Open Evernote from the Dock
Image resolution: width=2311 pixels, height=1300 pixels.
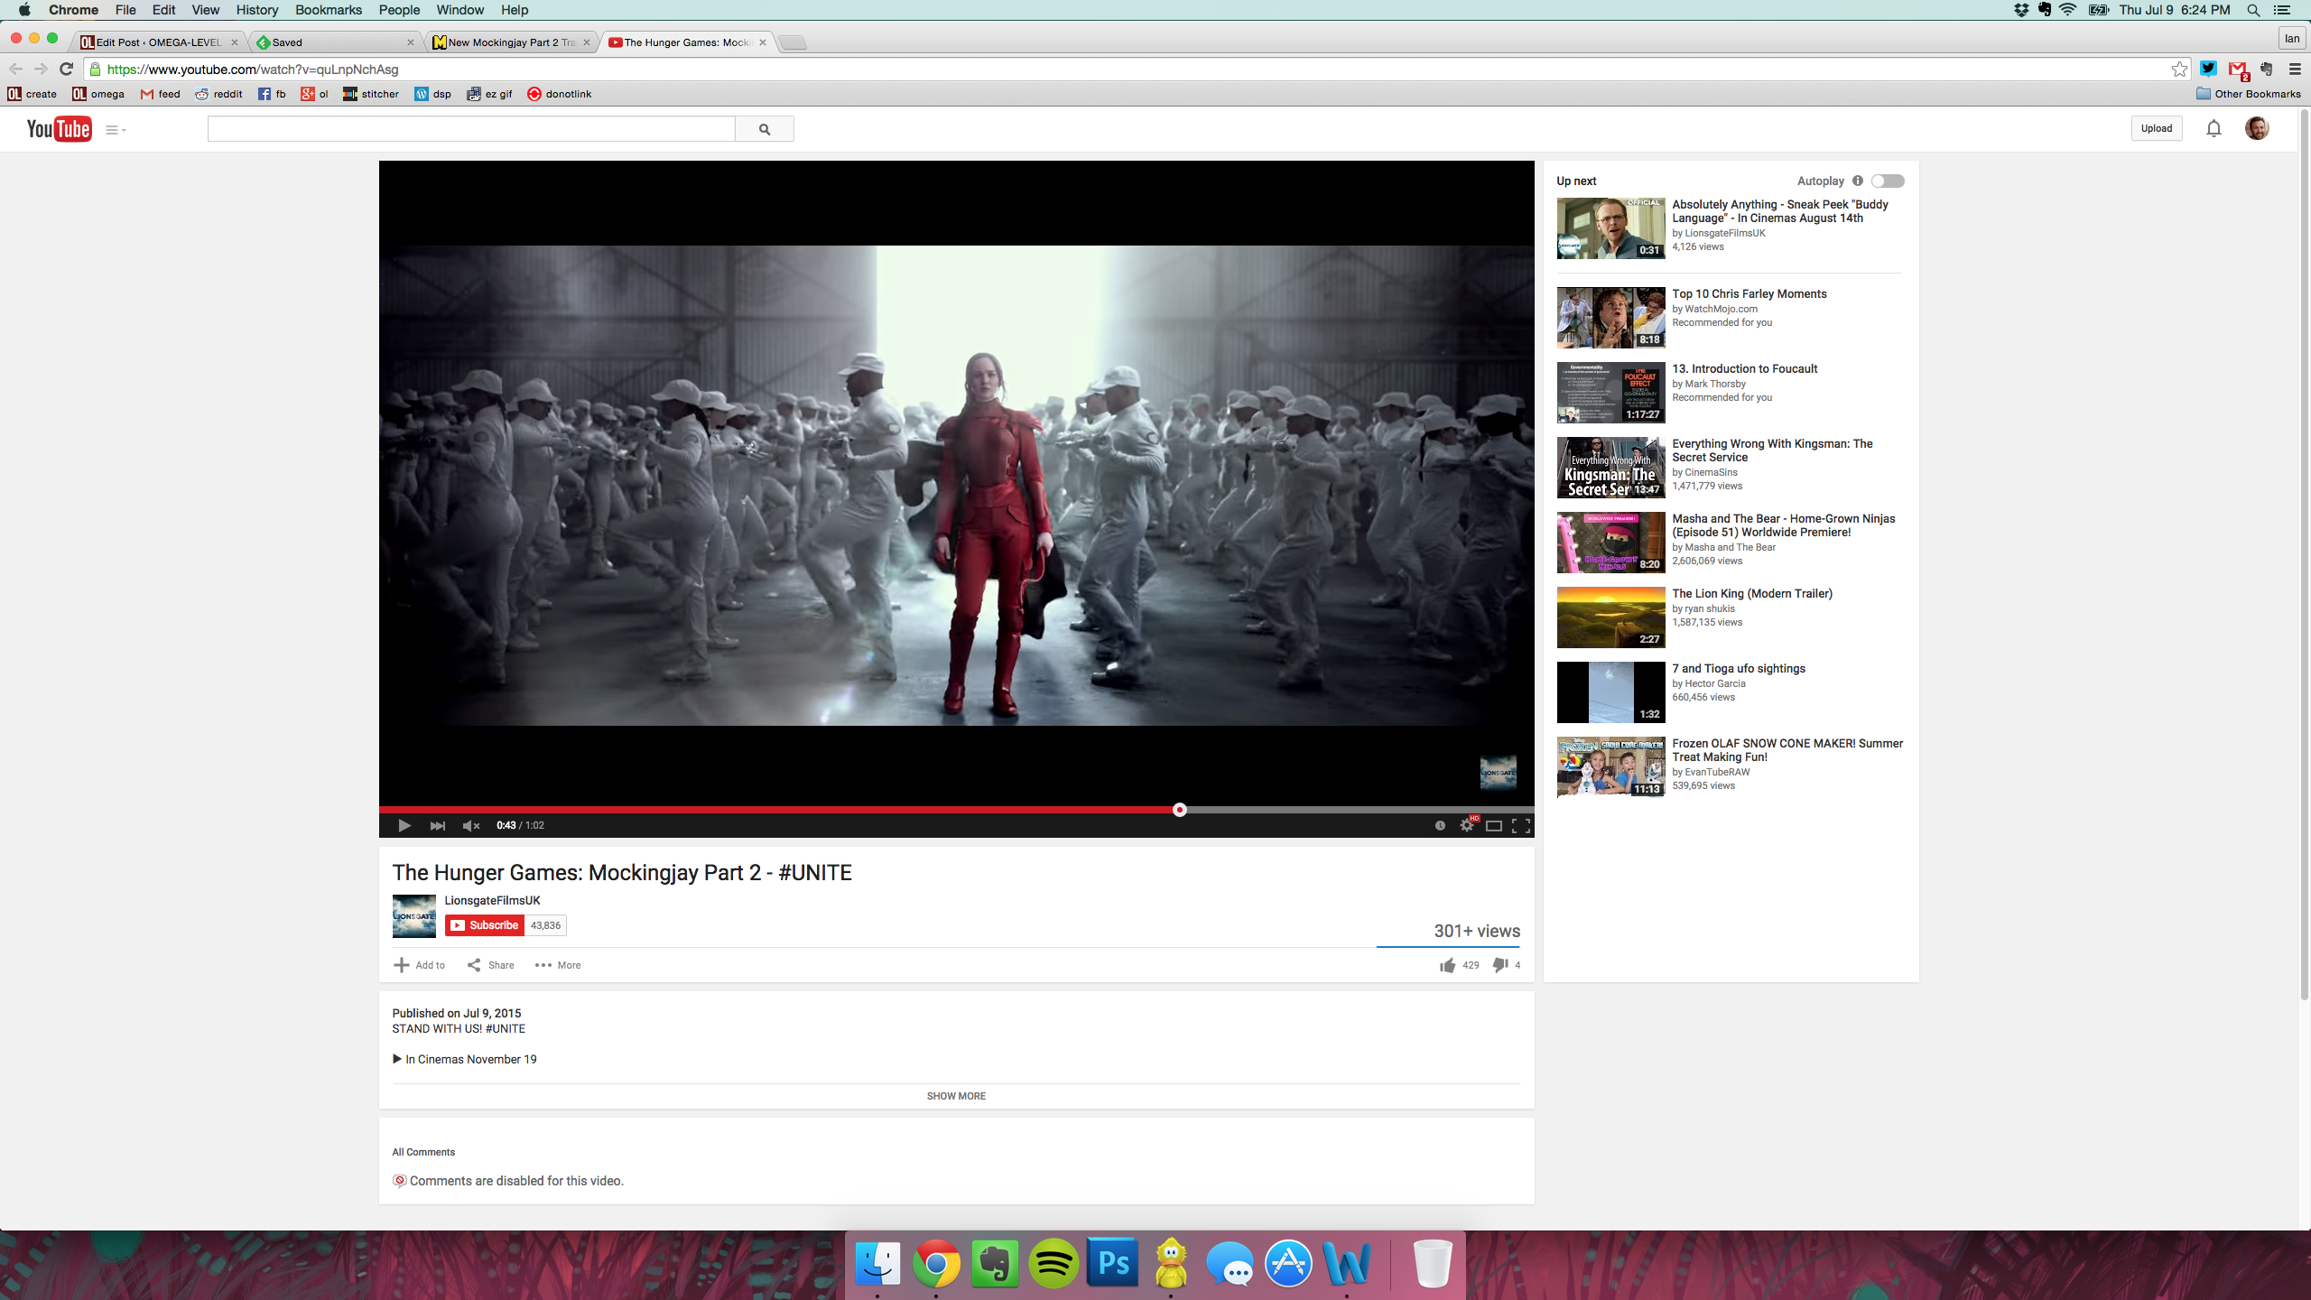pos(995,1263)
